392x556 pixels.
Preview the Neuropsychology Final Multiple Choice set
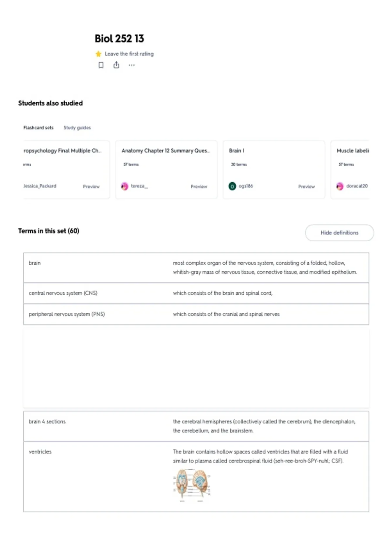pyautogui.click(x=91, y=186)
